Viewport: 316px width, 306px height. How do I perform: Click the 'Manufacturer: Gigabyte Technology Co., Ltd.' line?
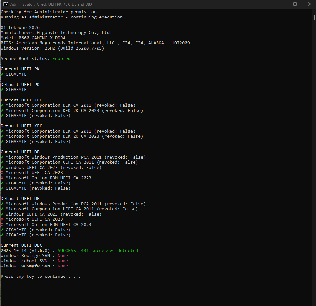(56, 33)
